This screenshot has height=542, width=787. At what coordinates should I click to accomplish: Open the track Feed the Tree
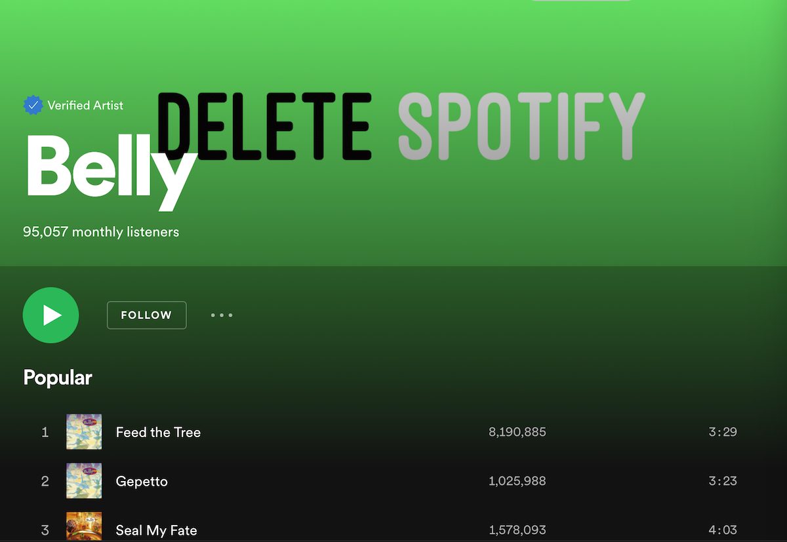[157, 432]
